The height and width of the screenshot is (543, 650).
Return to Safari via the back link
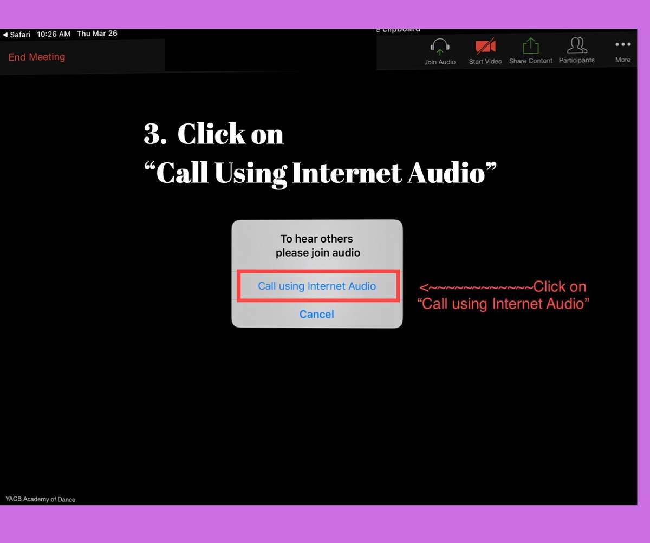[x=17, y=34]
